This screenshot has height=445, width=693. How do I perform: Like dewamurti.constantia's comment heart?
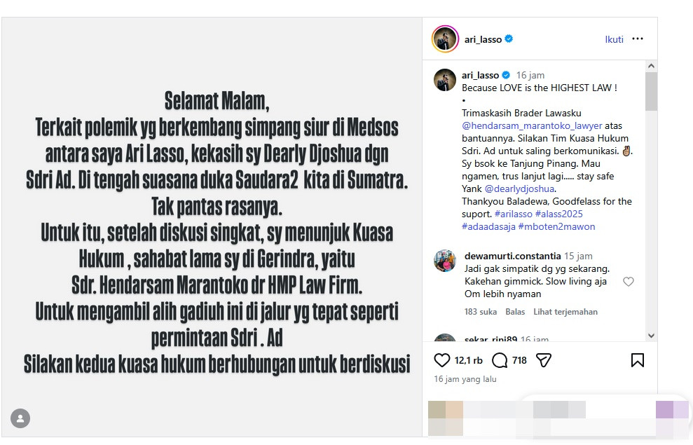pyautogui.click(x=628, y=282)
